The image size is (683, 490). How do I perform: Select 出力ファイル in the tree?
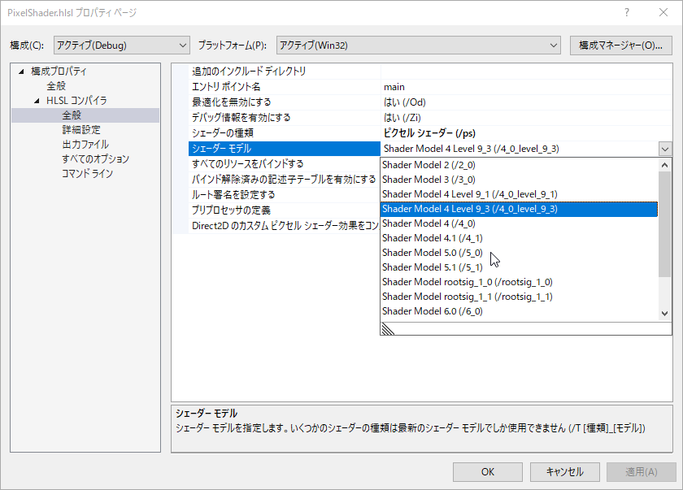tap(85, 145)
